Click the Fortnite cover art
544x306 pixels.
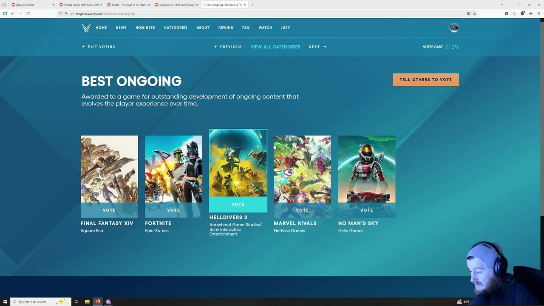(x=173, y=169)
